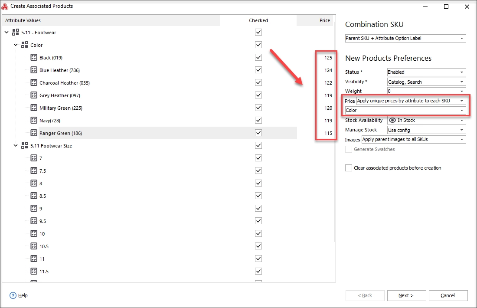This screenshot has width=477, height=308.
Task: Click the Help question mark icon
Action: (13, 295)
